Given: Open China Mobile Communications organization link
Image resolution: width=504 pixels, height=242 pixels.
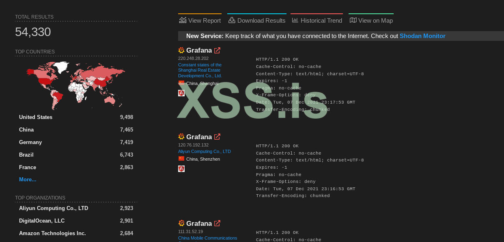Looking at the screenshot, I should (208, 238).
